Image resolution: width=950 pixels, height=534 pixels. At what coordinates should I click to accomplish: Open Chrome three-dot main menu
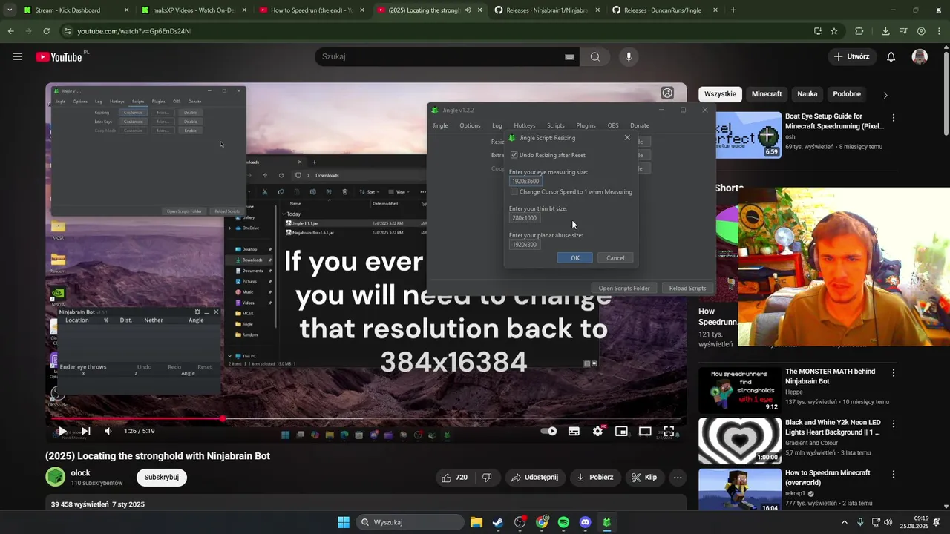939,31
